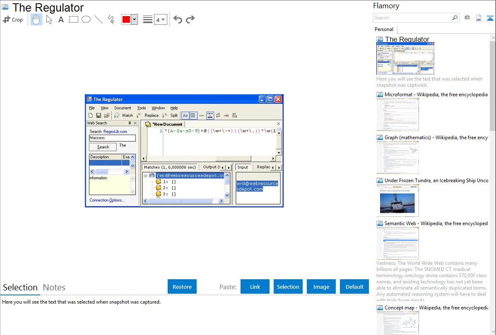Pin the Web Search panel

pyautogui.click(x=130, y=123)
